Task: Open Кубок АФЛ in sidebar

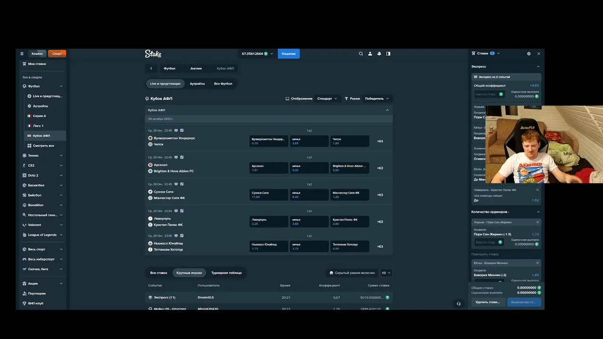Action: click(45, 136)
